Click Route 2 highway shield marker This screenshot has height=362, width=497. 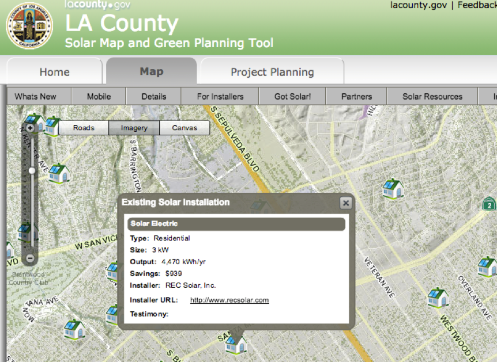(x=489, y=204)
